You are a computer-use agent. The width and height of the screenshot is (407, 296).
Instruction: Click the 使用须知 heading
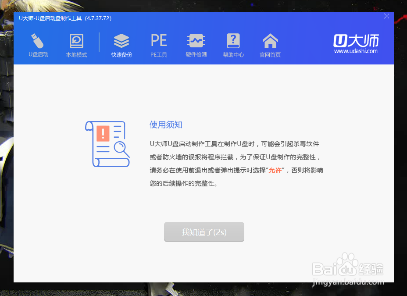coord(166,125)
